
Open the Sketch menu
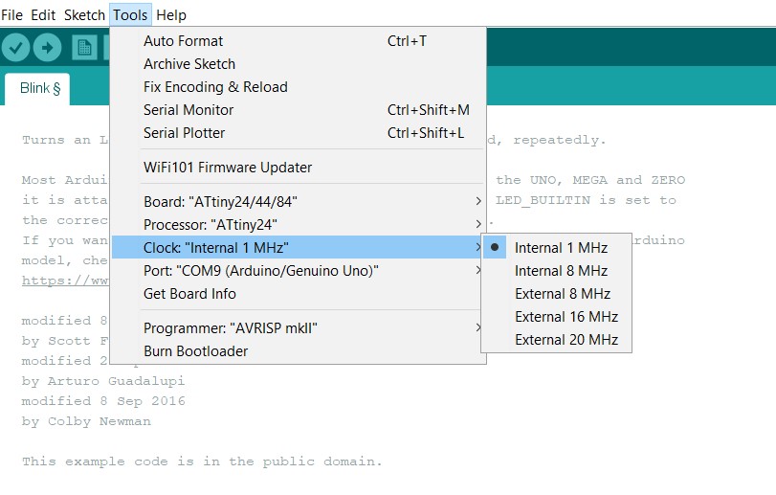pos(84,15)
